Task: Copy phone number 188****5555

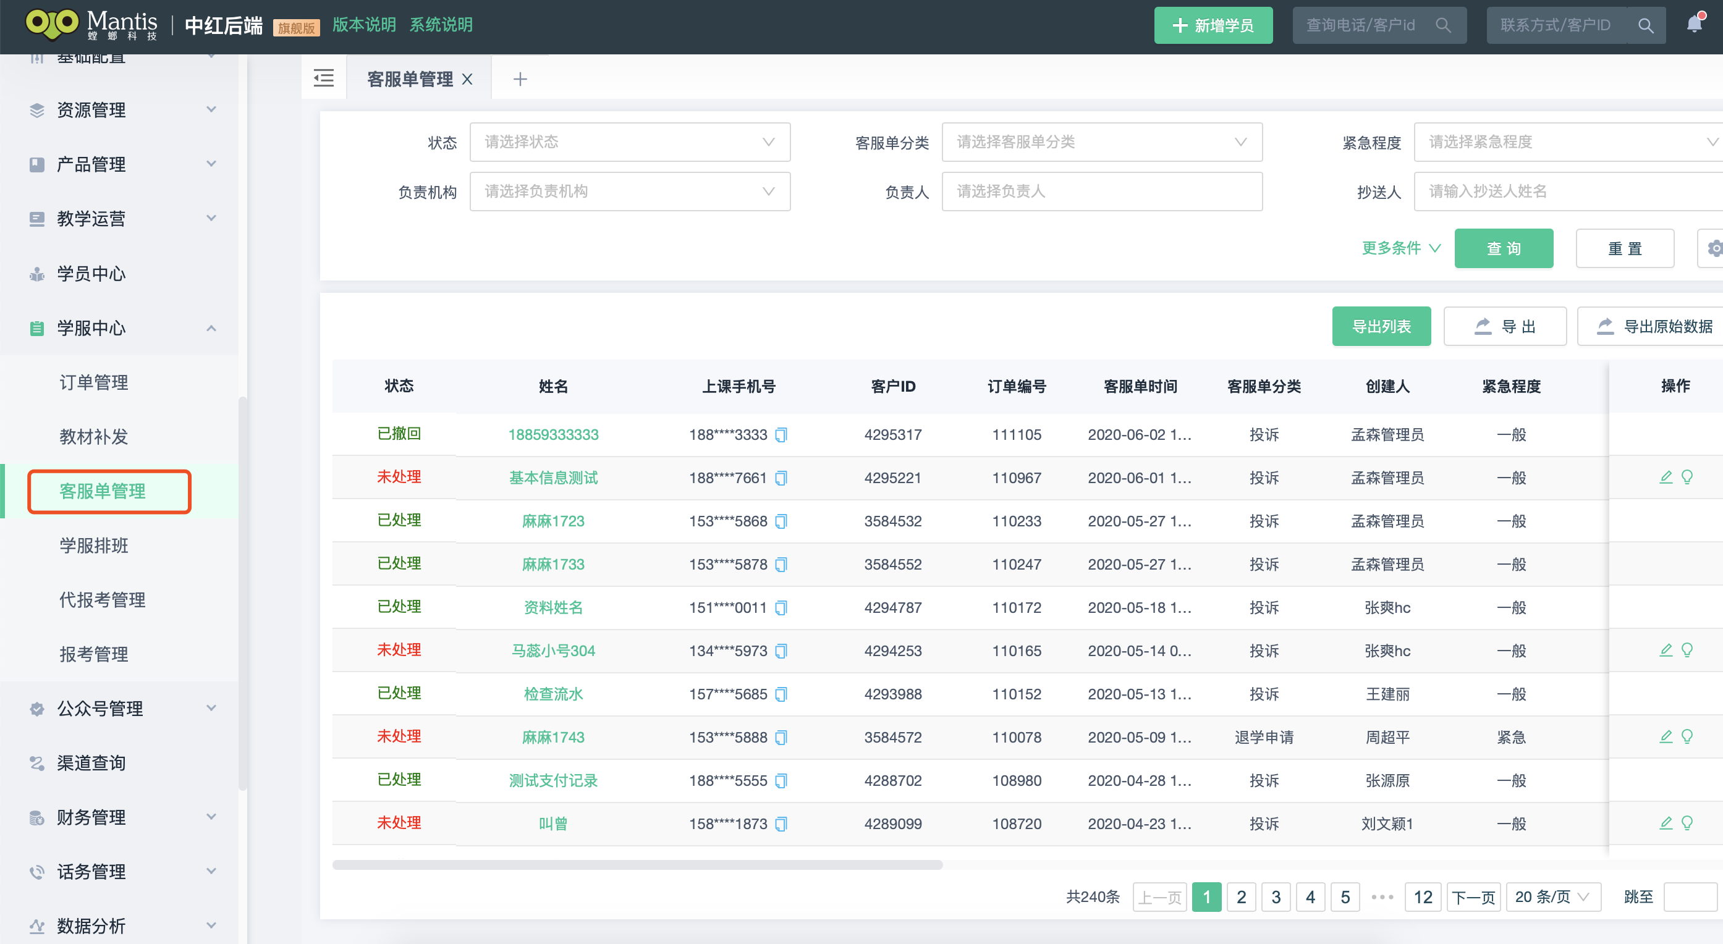Action: click(x=781, y=780)
